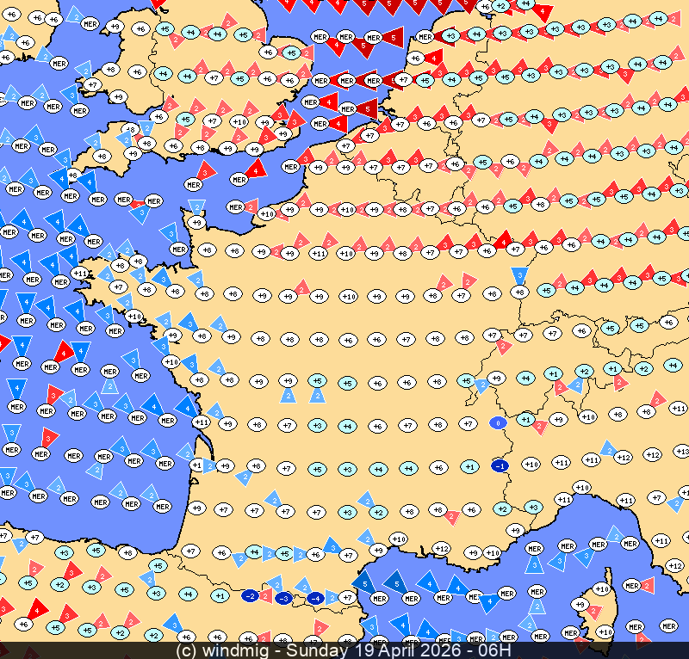Click the windmig copyright date caption
The image size is (689, 659).
pyautogui.click(x=344, y=650)
